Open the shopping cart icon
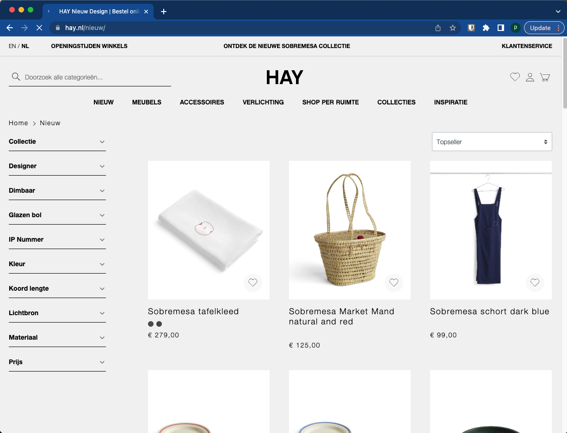Image resolution: width=567 pixels, height=433 pixels. pyautogui.click(x=545, y=77)
